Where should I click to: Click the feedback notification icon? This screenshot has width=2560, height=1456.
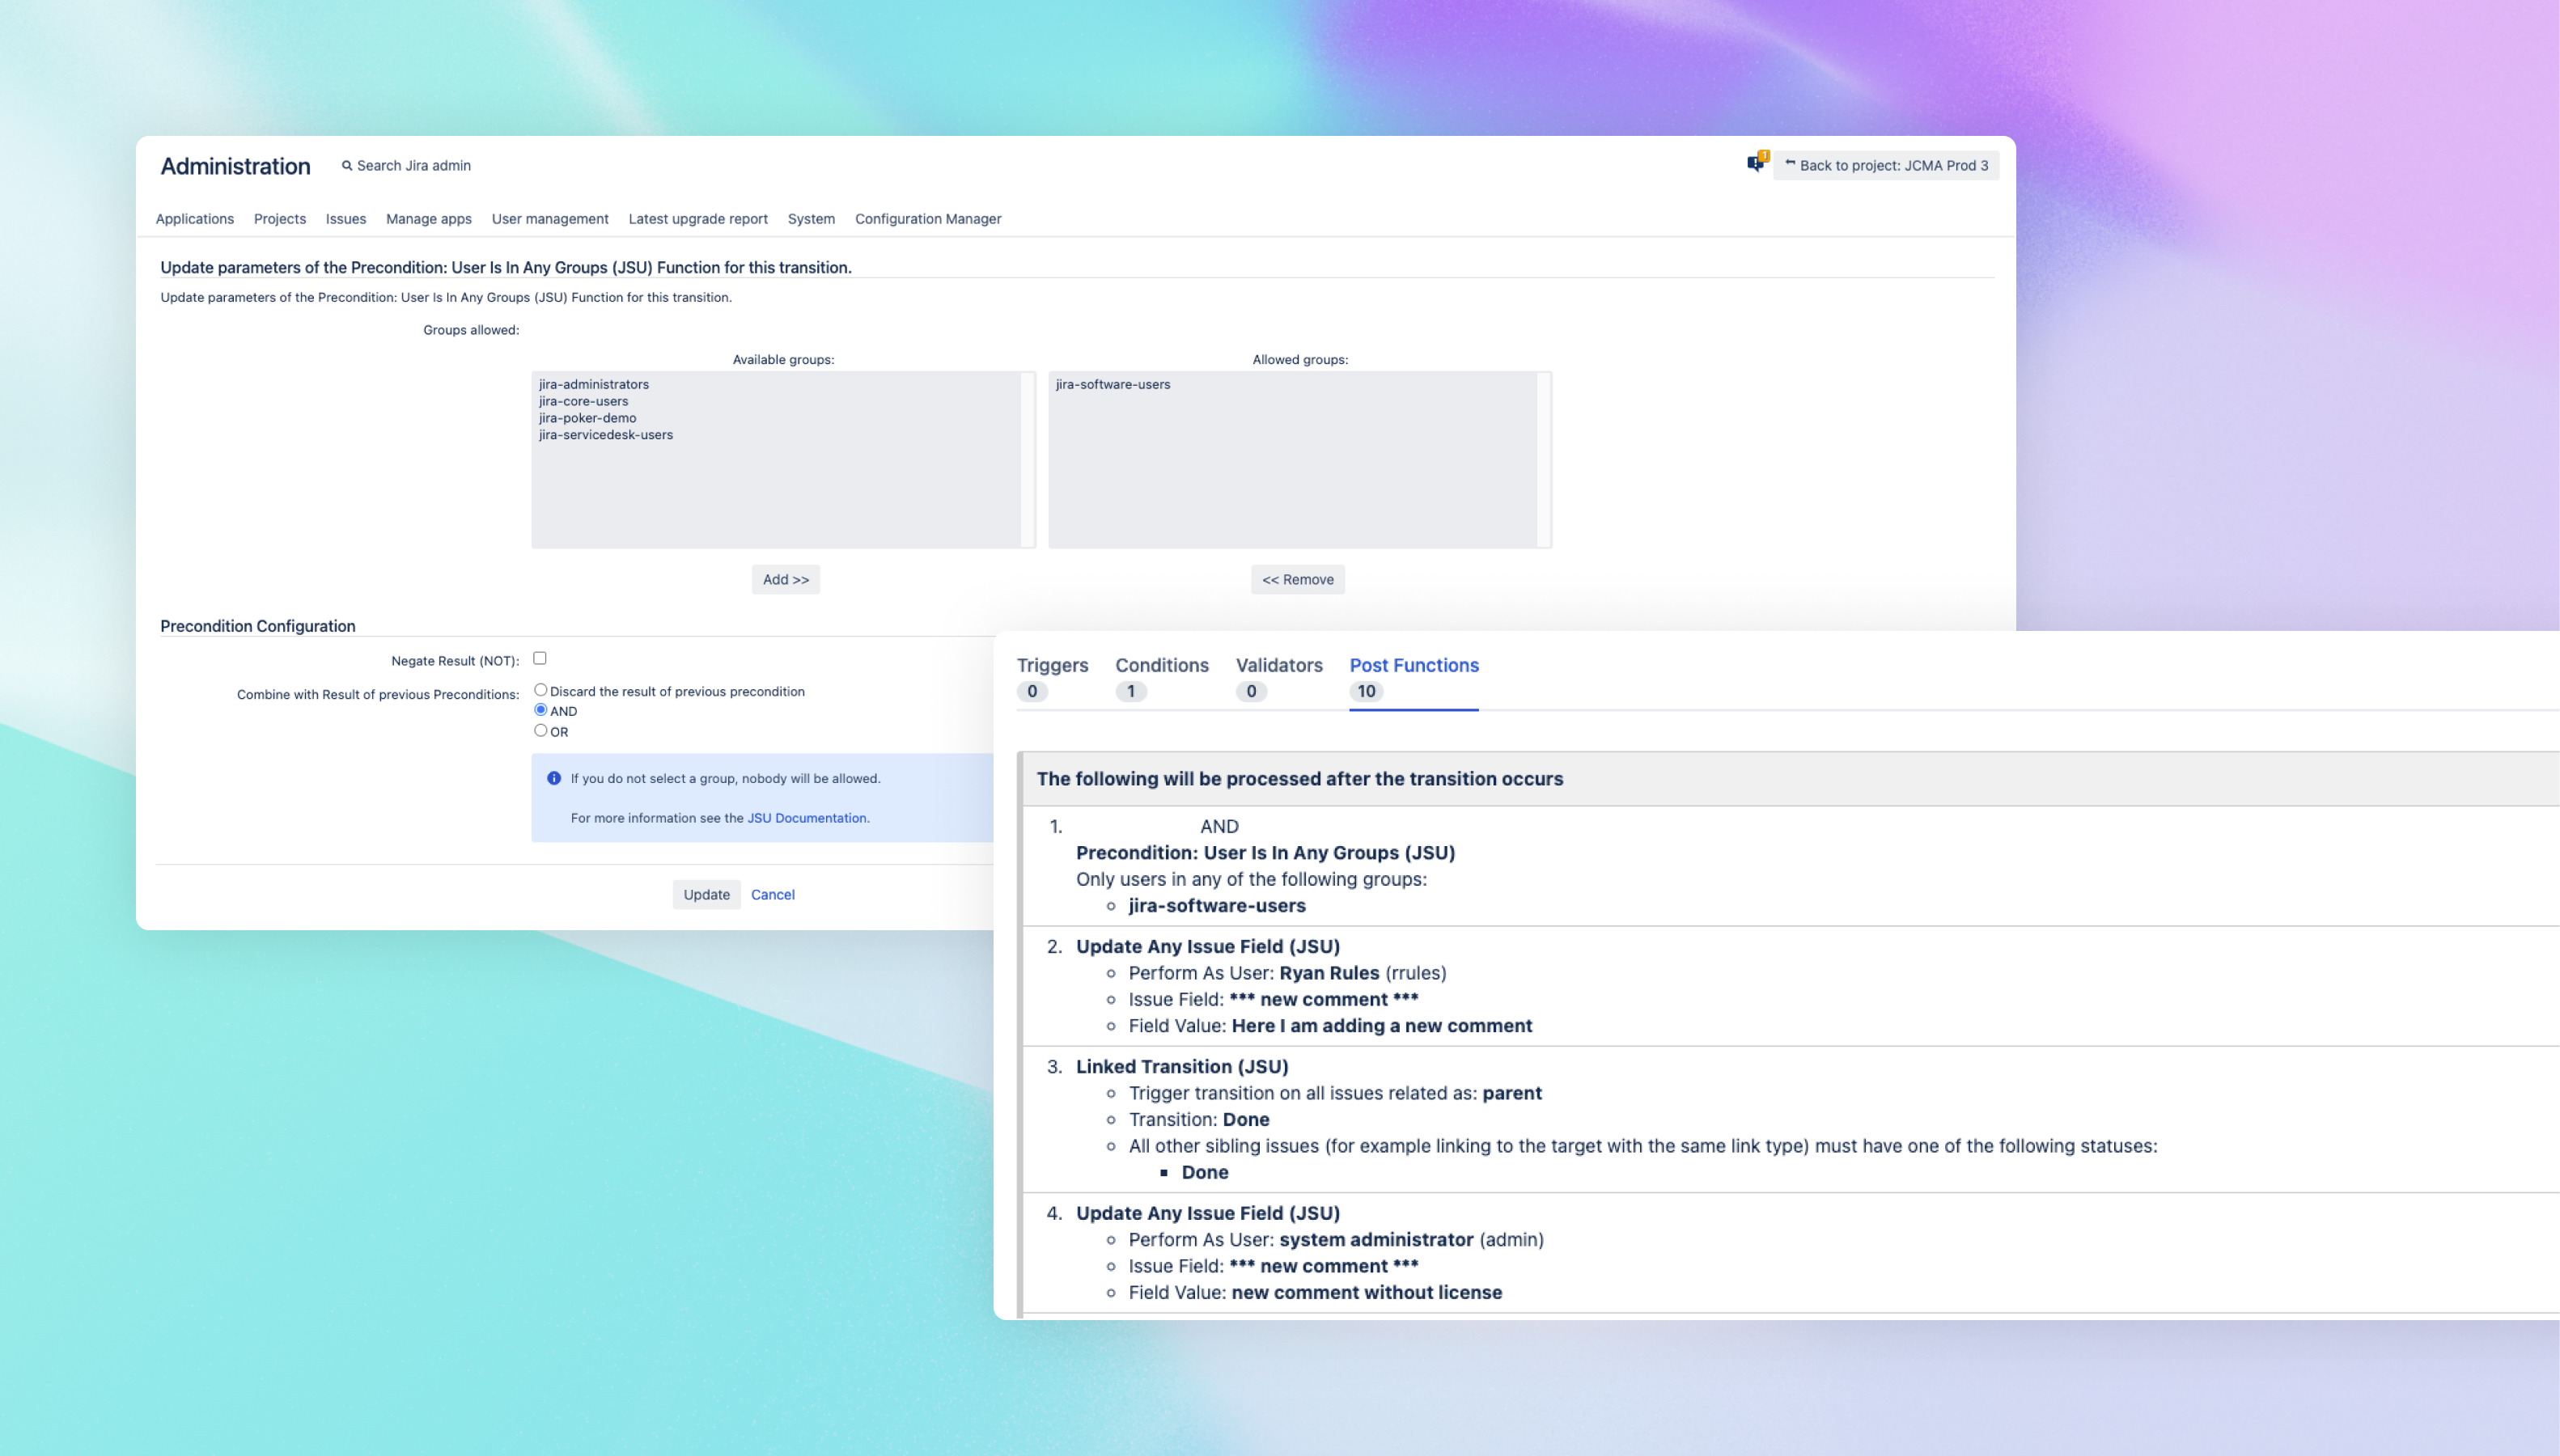(1756, 163)
